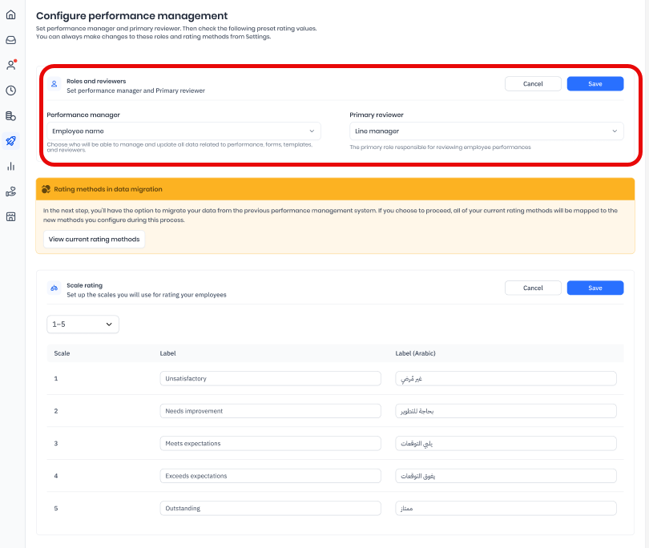Screen dimensions: 649x548
Task: Open the 1–5 scale range dropdown
Action: (x=83, y=324)
